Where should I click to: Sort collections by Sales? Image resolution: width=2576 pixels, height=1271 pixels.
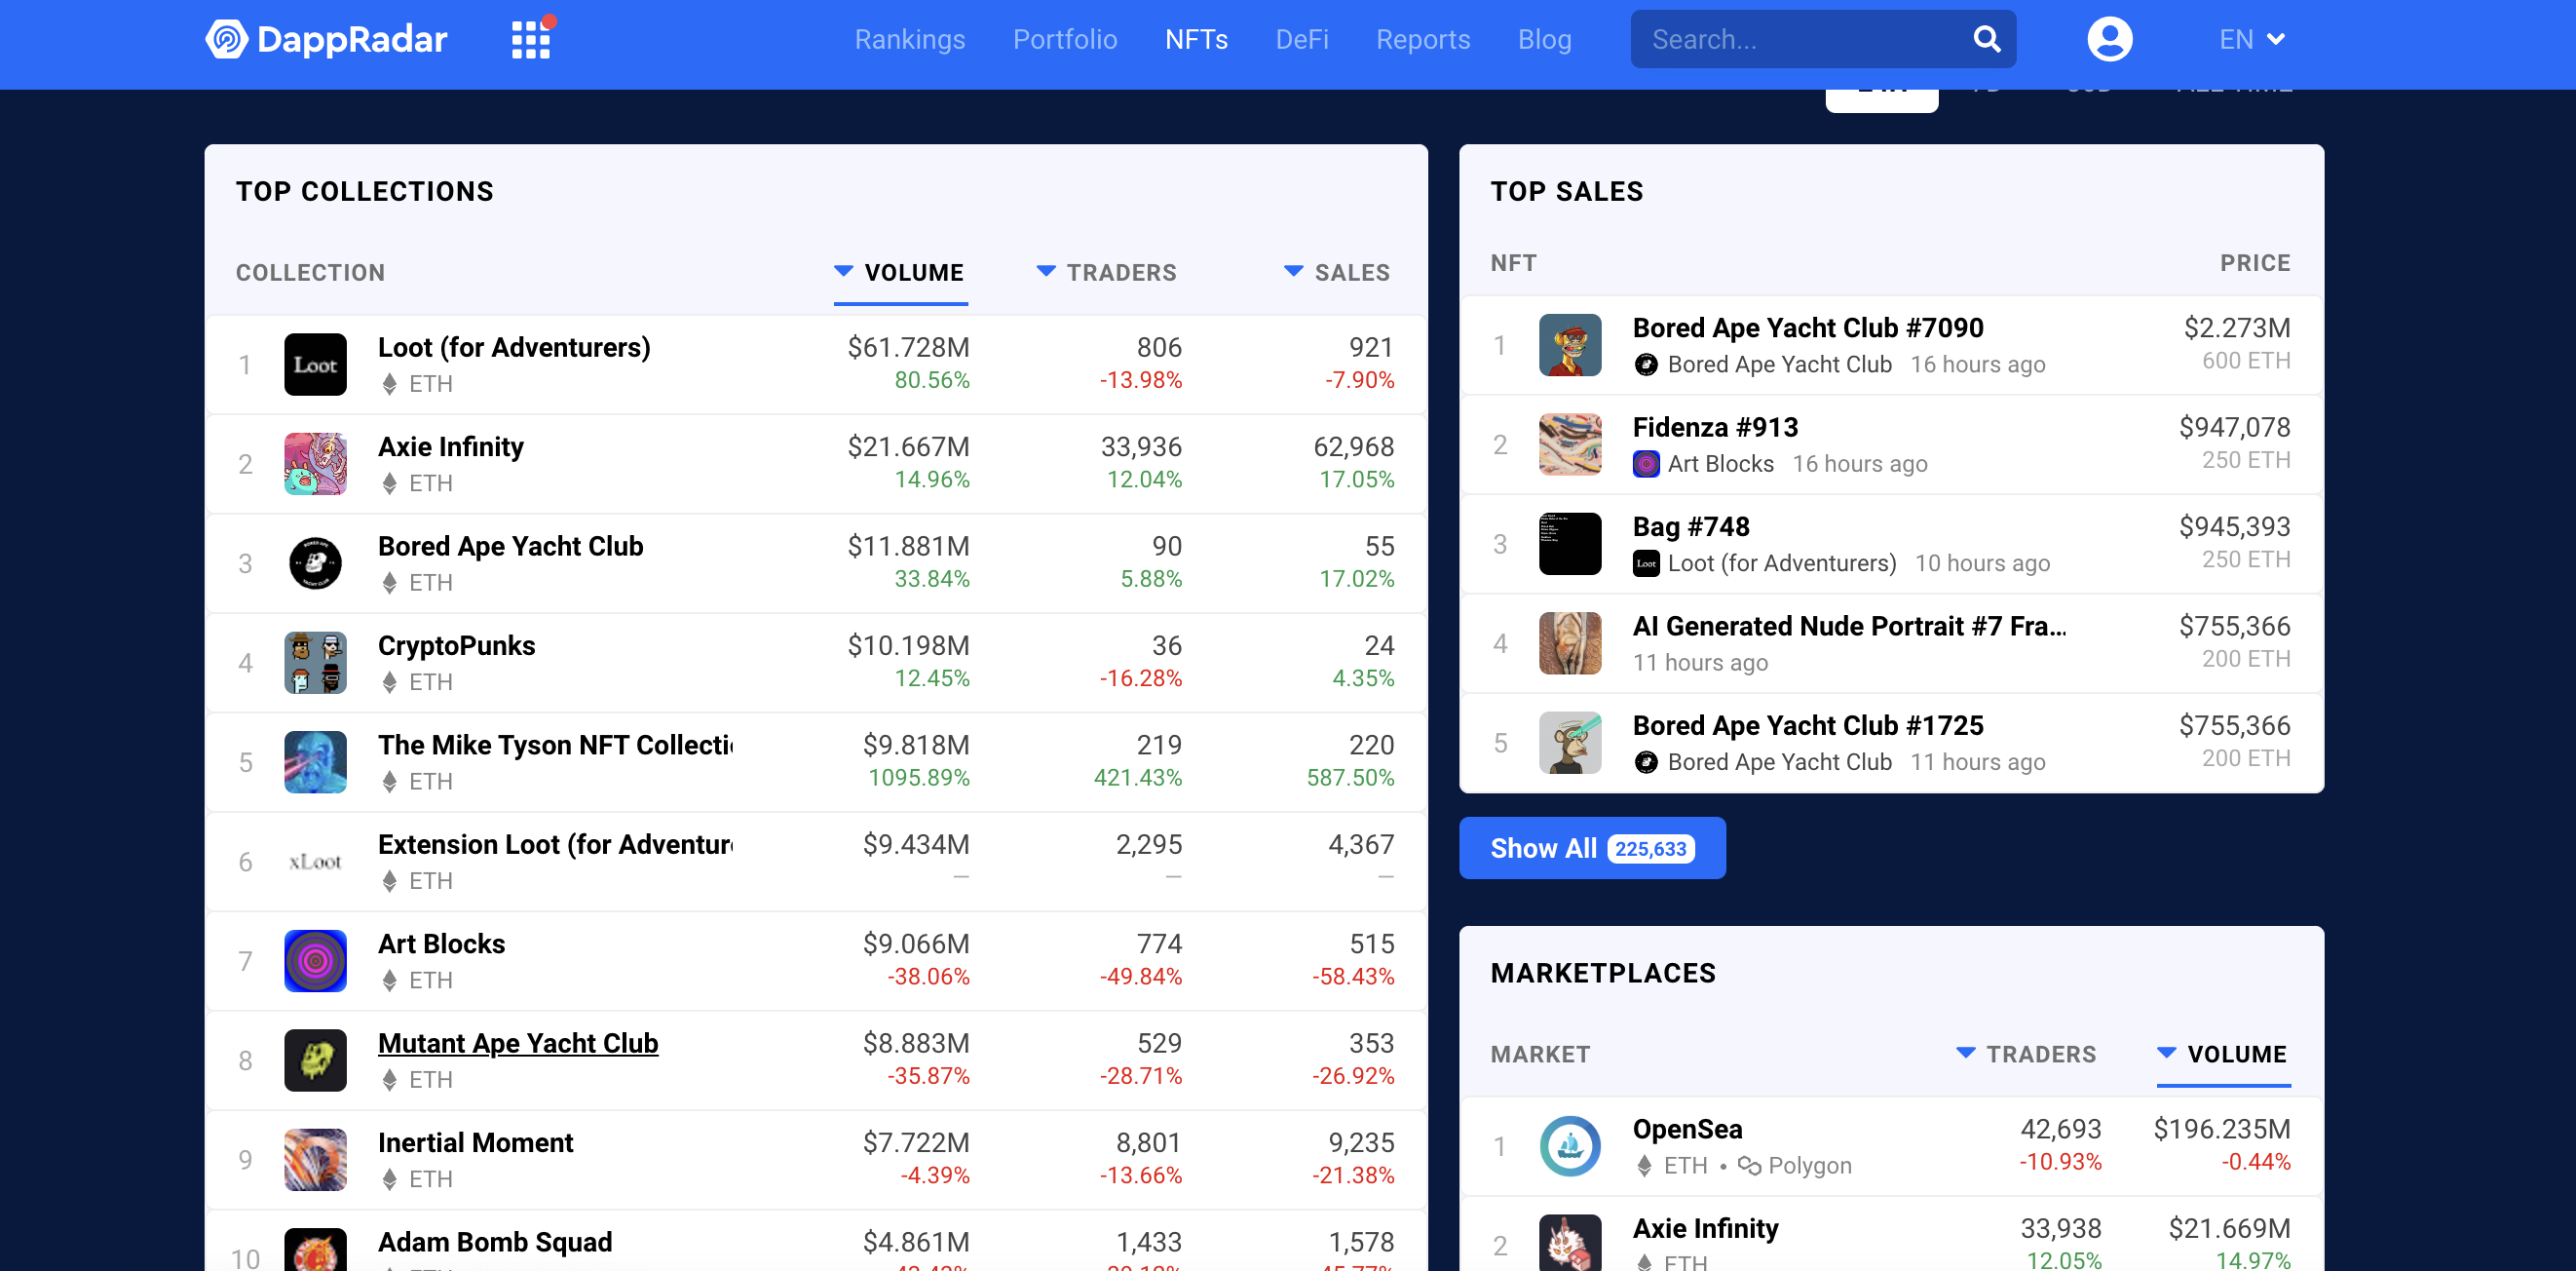coord(1337,272)
